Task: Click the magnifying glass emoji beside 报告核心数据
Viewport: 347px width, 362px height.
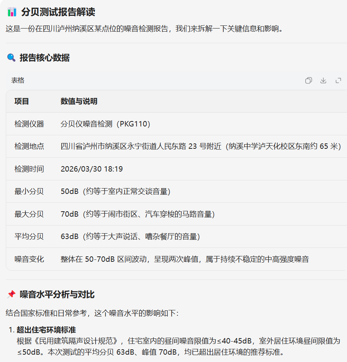Action: tap(12, 58)
